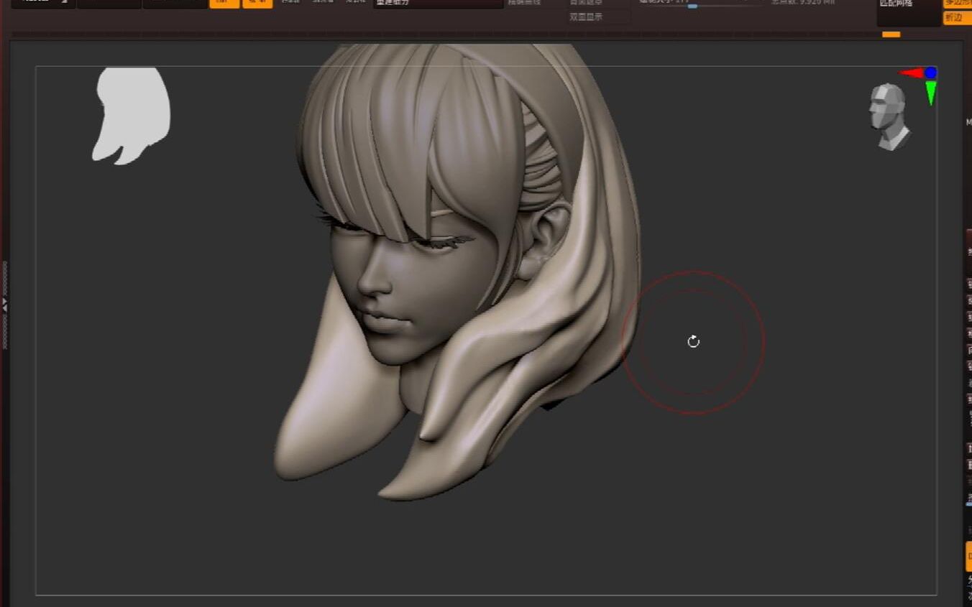Click the CamView head orientation widget
Screen dimensions: 972x607
[890, 116]
